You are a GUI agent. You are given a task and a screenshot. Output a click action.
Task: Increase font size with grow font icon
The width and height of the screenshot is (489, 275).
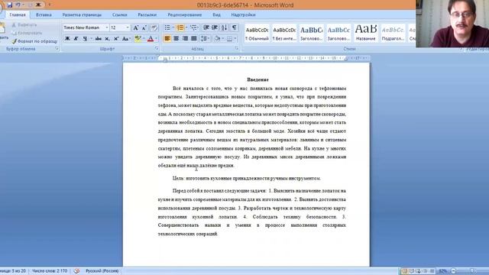(136, 27)
